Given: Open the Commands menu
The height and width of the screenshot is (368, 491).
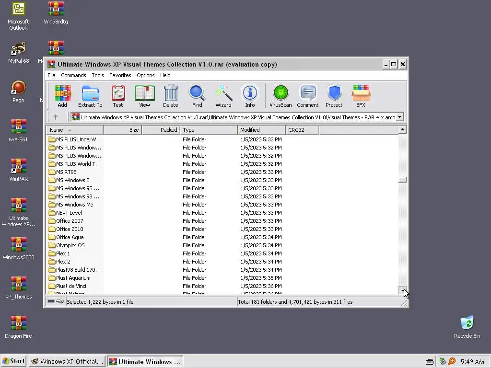Looking at the screenshot, I should 73,75.
